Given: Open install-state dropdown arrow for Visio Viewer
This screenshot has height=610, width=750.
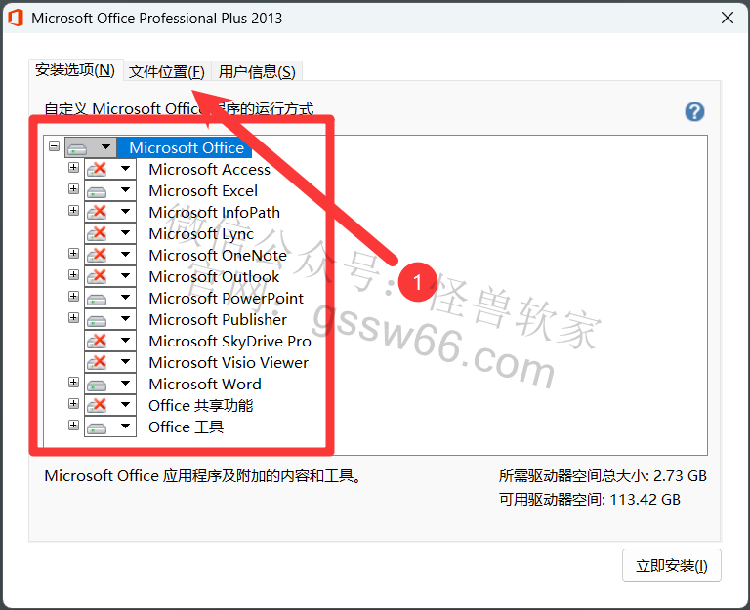Looking at the screenshot, I should tap(125, 362).
